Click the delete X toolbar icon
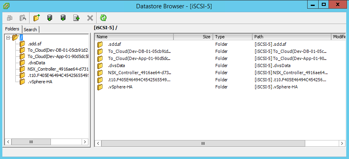 (x=90, y=18)
